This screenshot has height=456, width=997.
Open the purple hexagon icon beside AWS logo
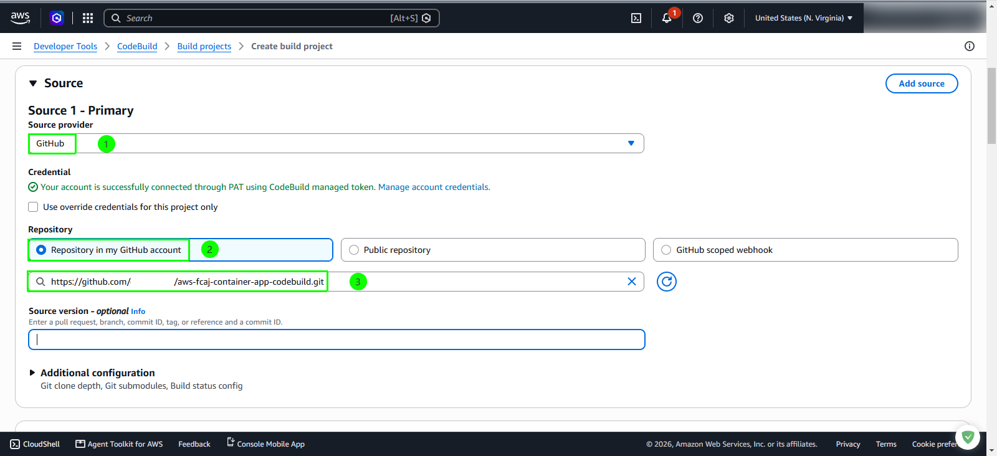coord(57,18)
